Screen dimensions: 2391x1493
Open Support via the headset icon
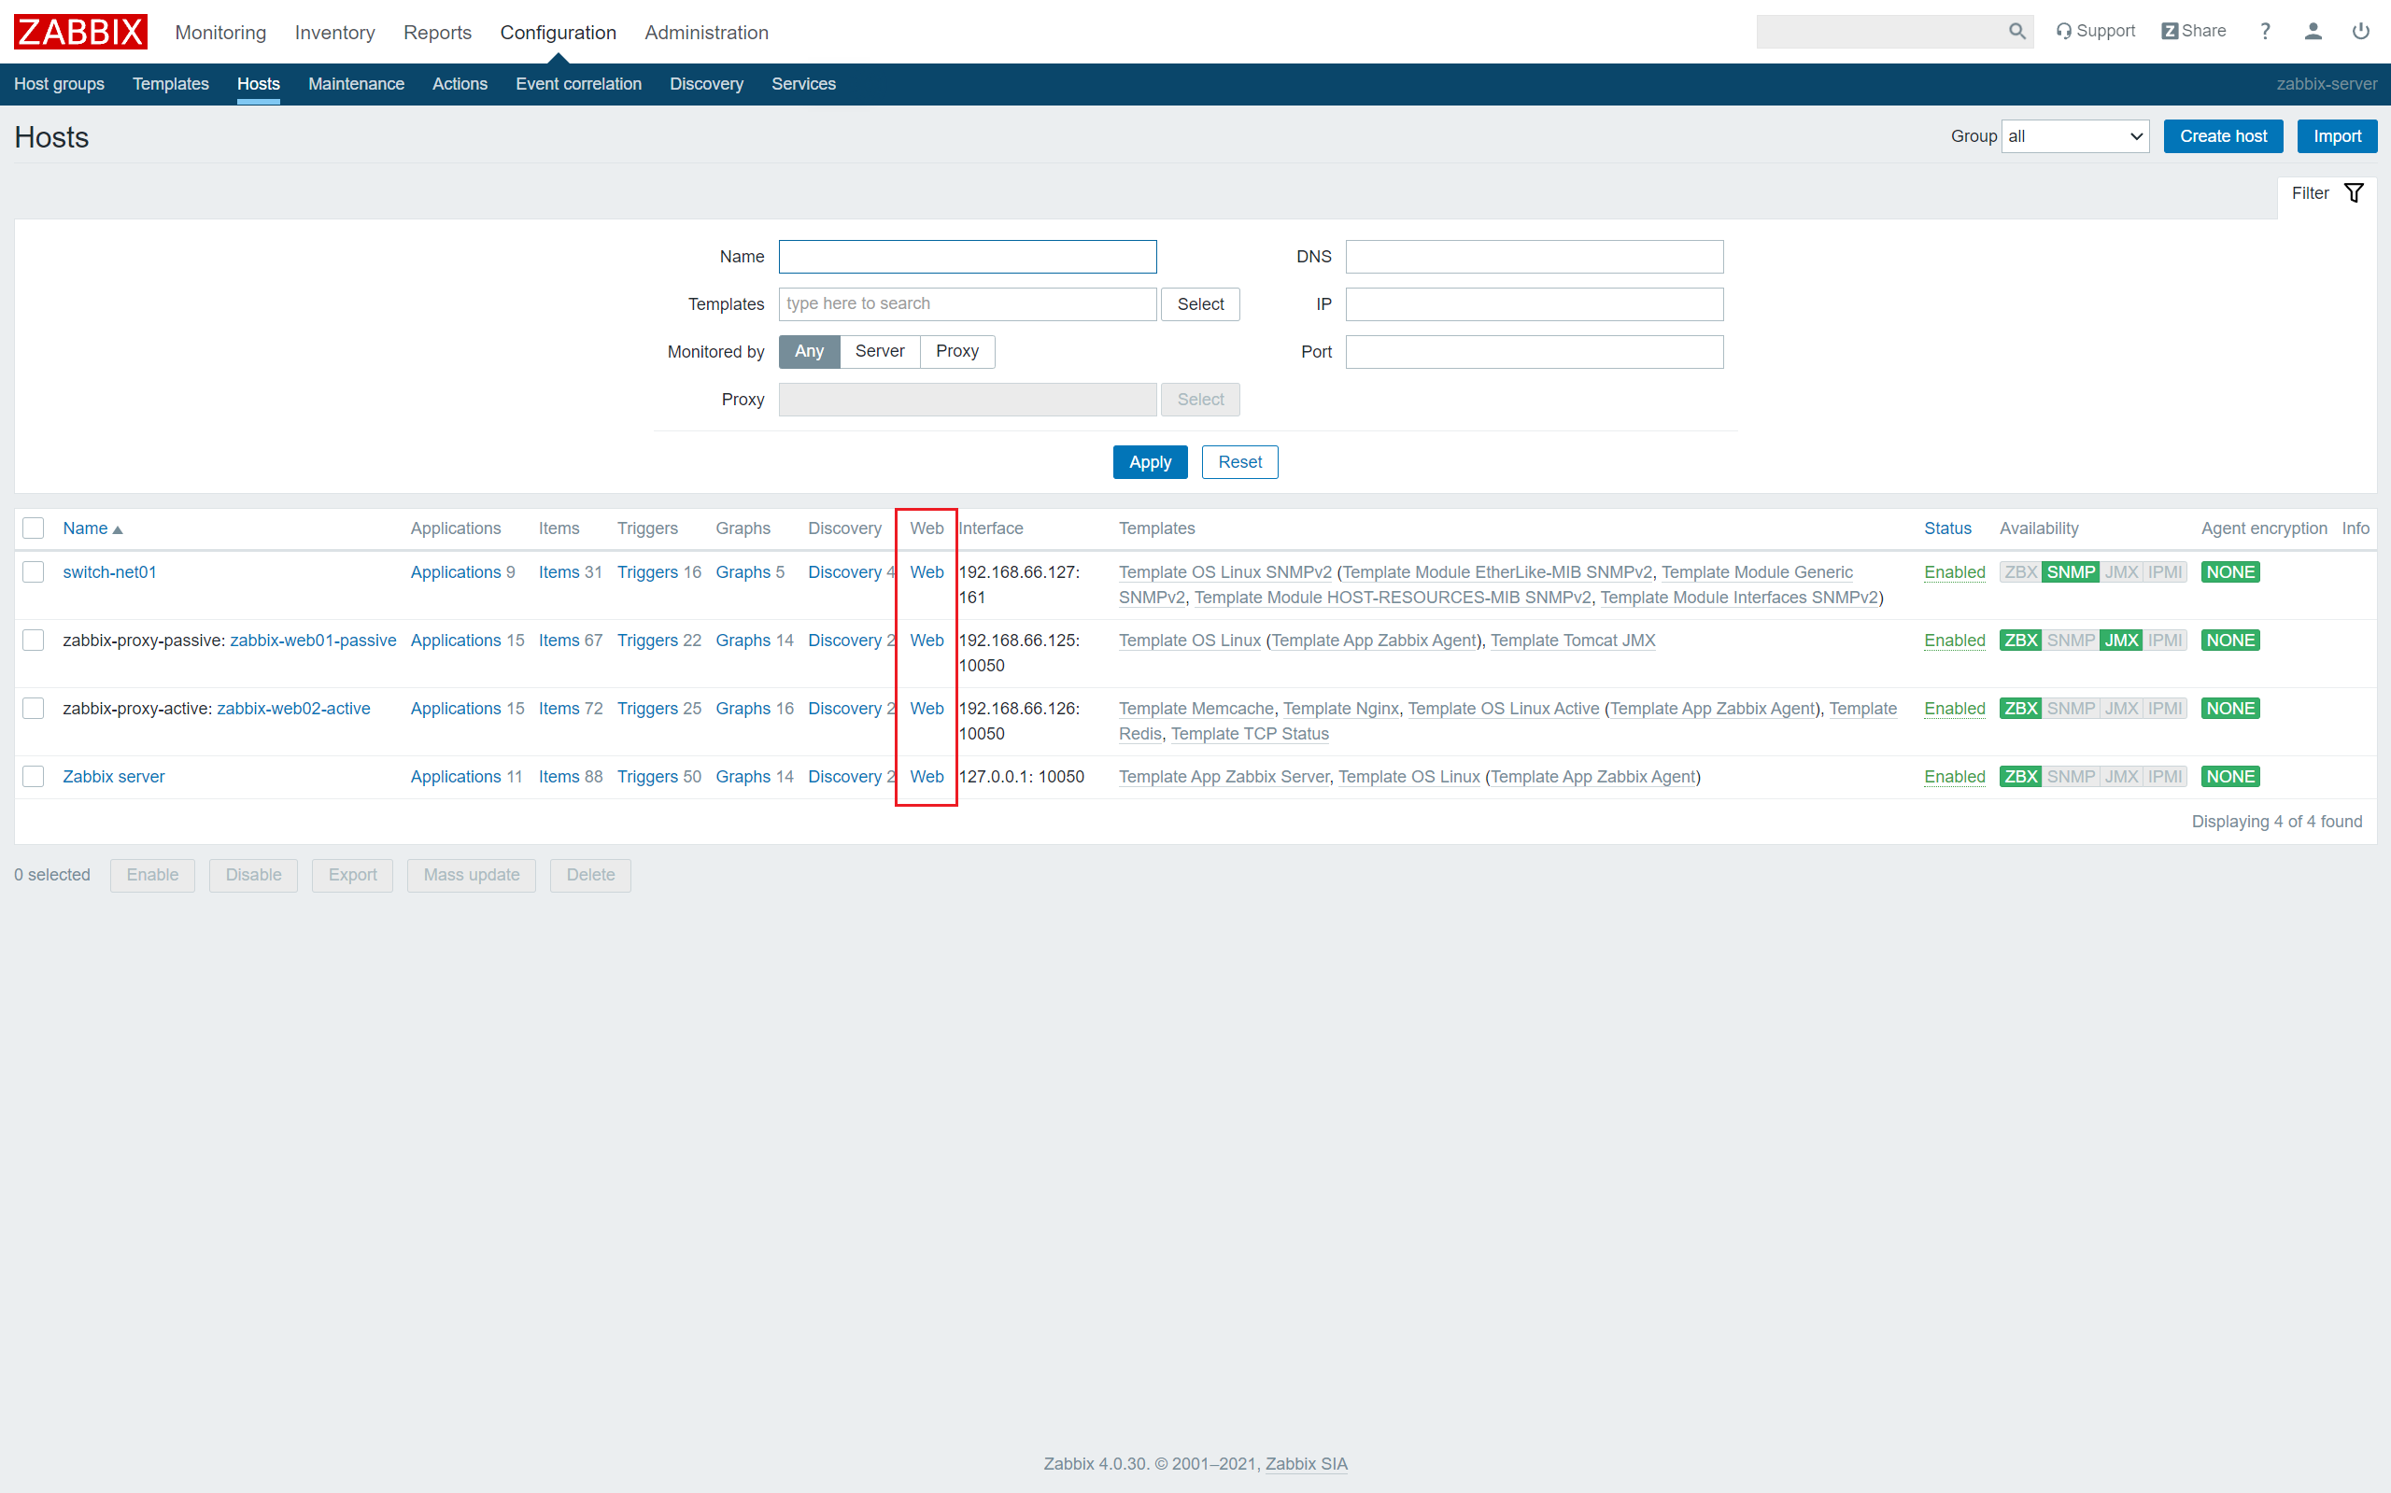[x=2064, y=31]
